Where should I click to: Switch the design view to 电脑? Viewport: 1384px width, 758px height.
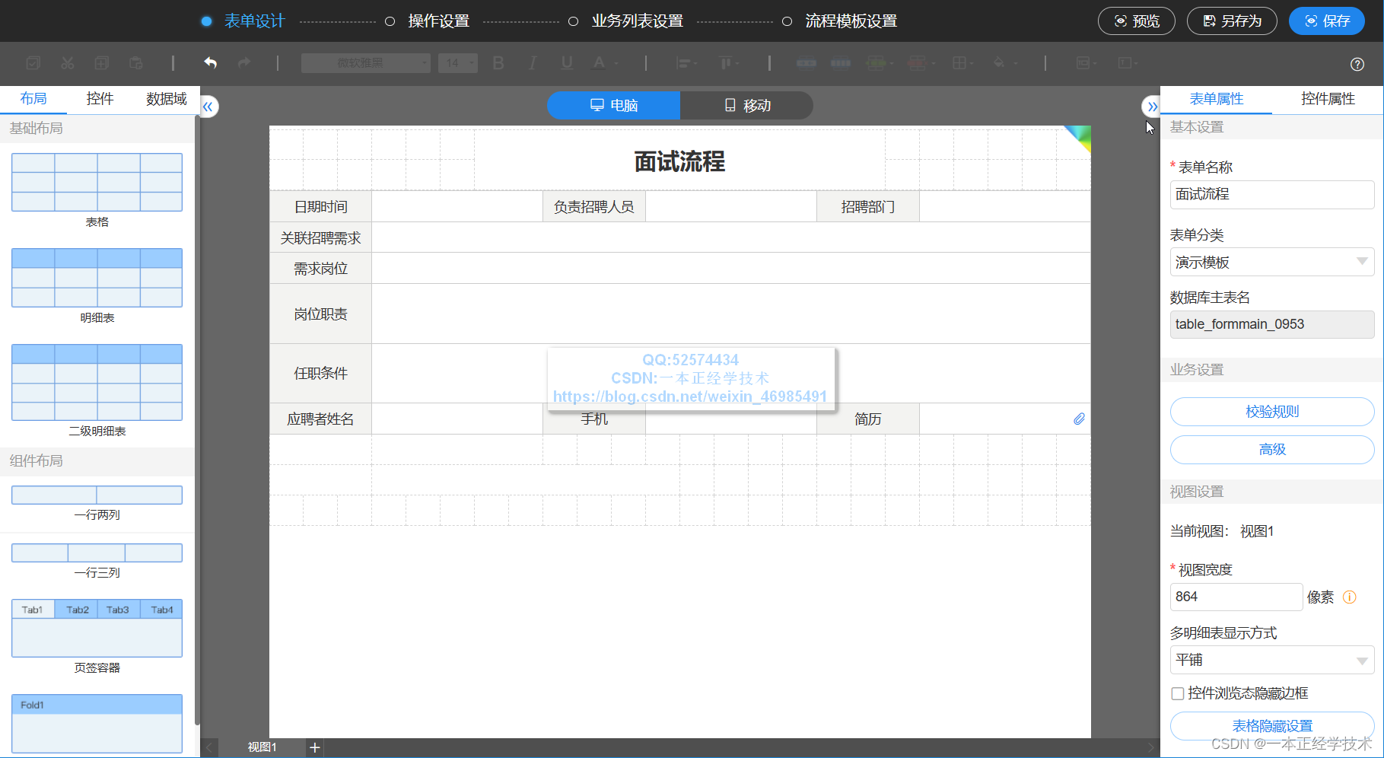tap(613, 106)
